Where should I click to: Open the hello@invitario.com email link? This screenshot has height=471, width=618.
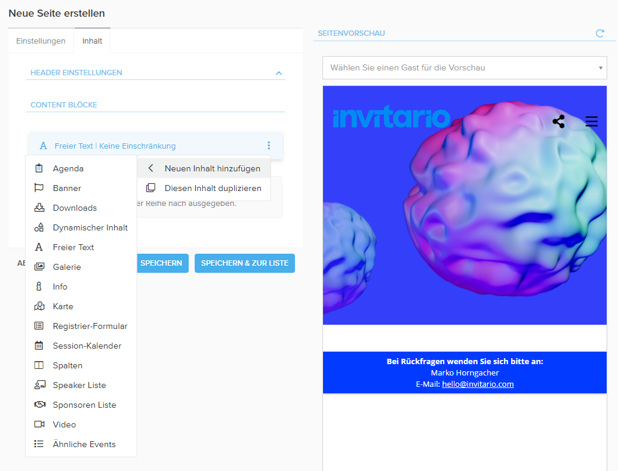478,384
